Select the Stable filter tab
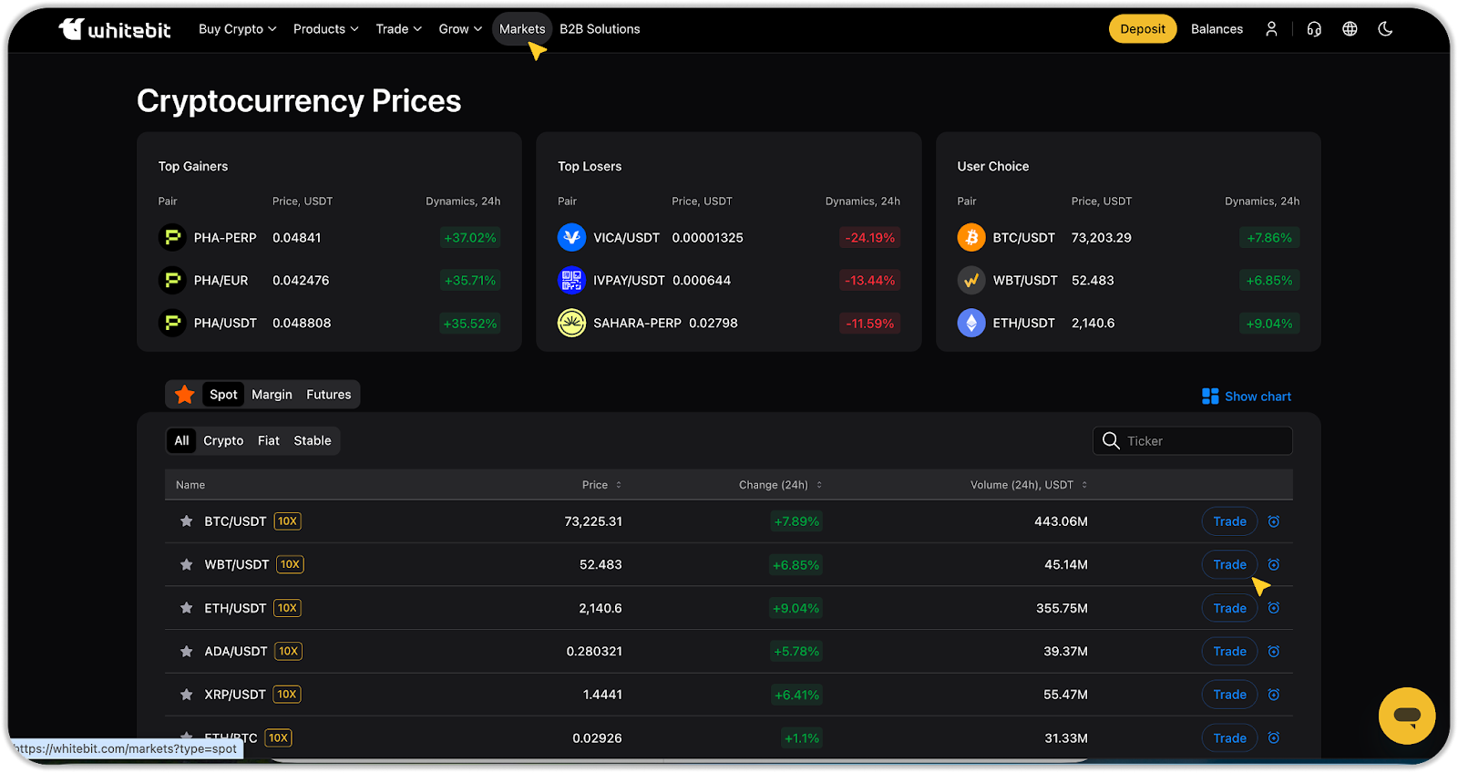Screen dimensions: 1458x773 tap(312, 441)
